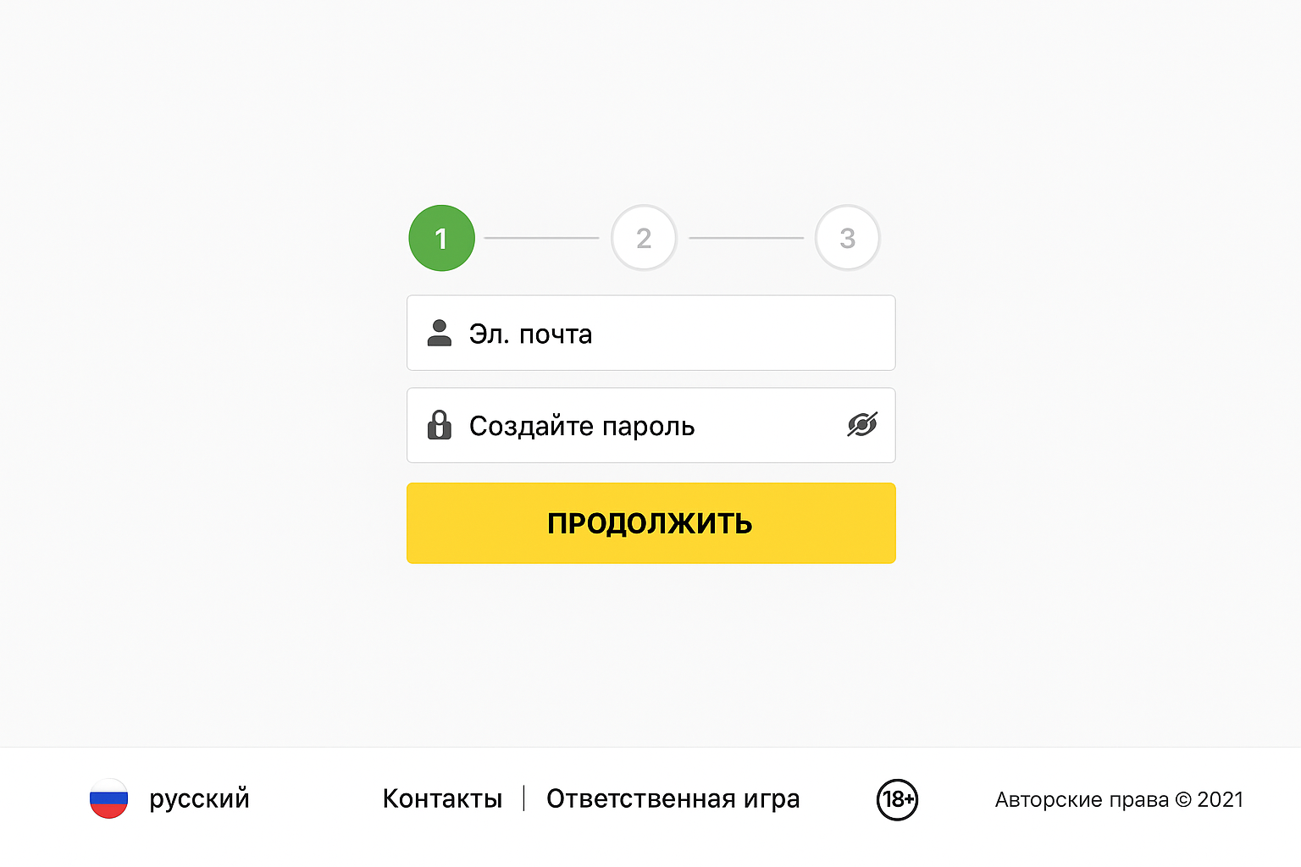Open the Ответственная игра link
1301x867 pixels.
[673, 798]
